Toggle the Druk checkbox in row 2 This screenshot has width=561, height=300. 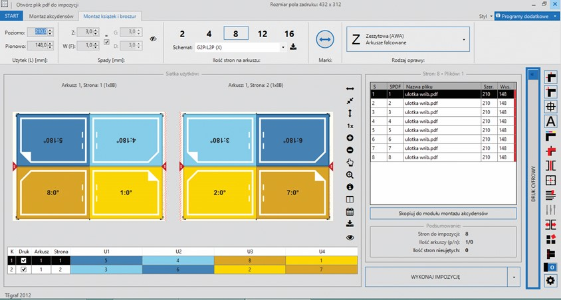coord(25,269)
